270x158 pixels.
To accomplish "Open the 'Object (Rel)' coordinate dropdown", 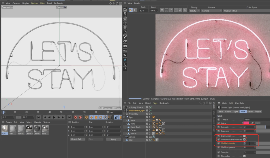I will pyautogui.click(x=78, y=139).
